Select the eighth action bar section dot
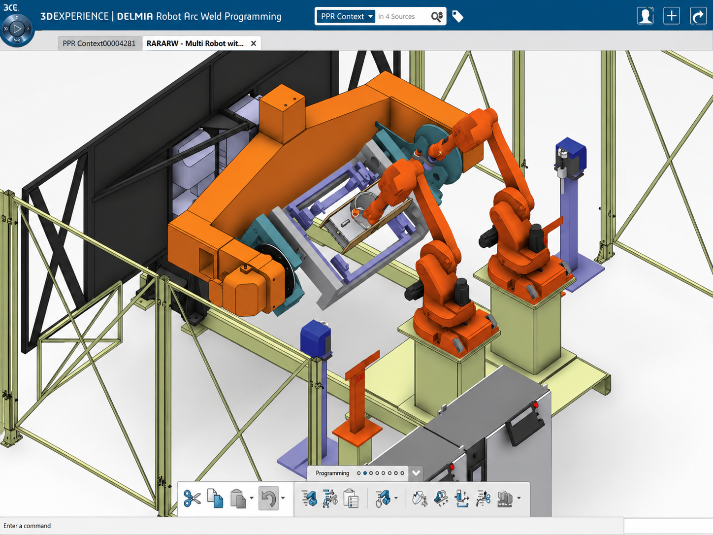This screenshot has height=535, width=713. 402,473
